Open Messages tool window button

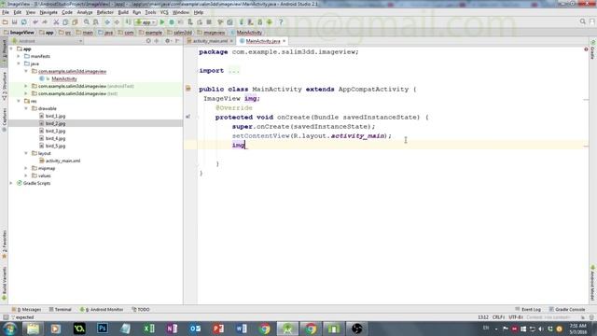[27, 309]
